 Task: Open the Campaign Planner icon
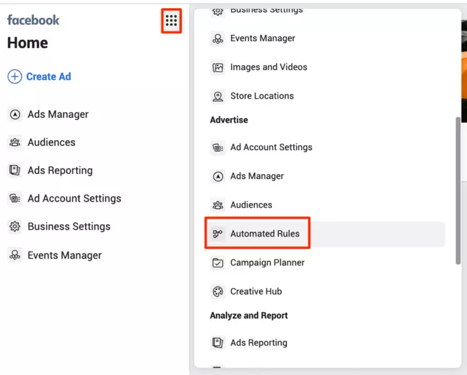[218, 263]
